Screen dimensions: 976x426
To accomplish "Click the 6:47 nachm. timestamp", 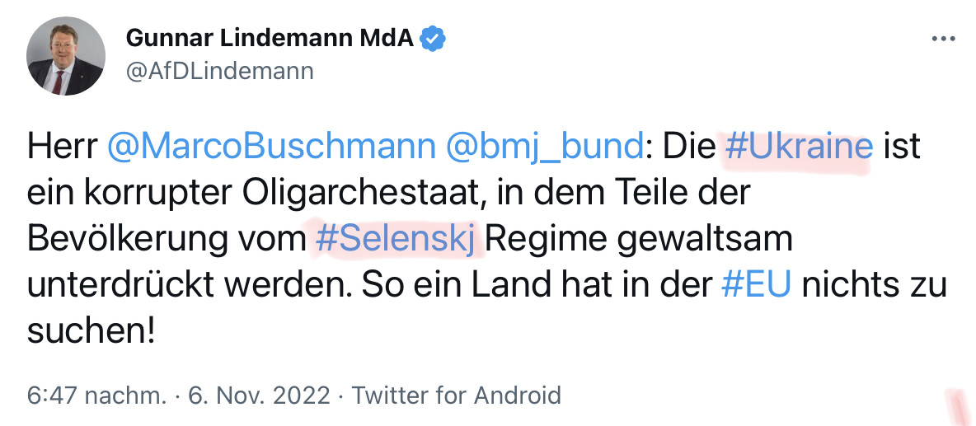I will tap(96, 396).
